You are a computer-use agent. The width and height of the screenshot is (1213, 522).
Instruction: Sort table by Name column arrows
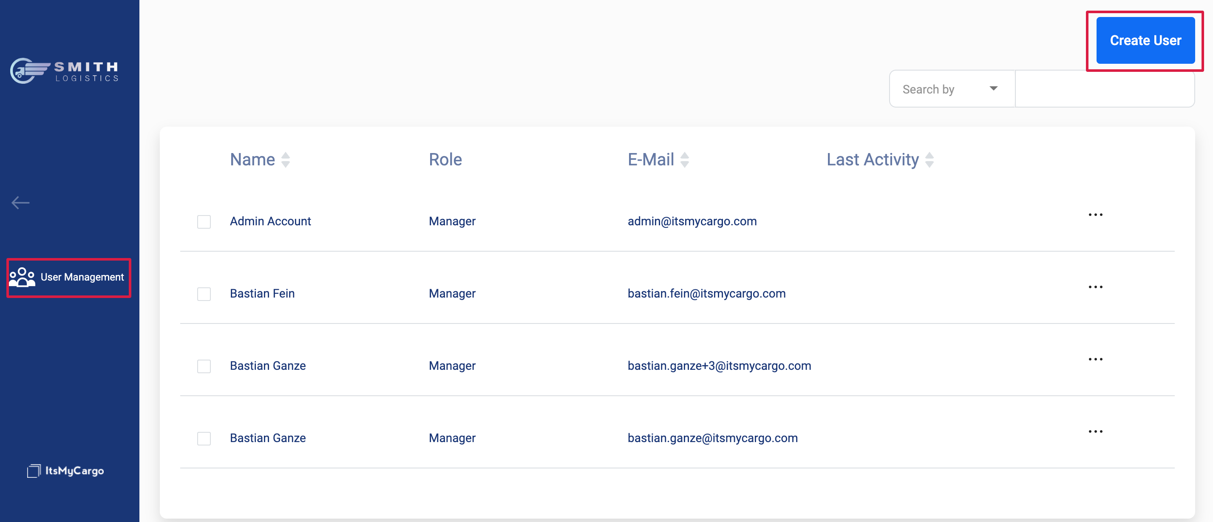coord(285,160)
